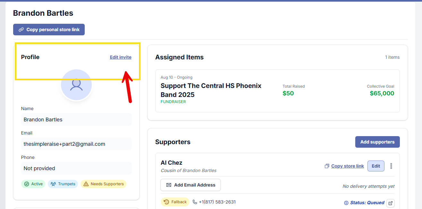Click the info icon next to Status: Queued
This screenshot has height=209, width=422.
346,203
